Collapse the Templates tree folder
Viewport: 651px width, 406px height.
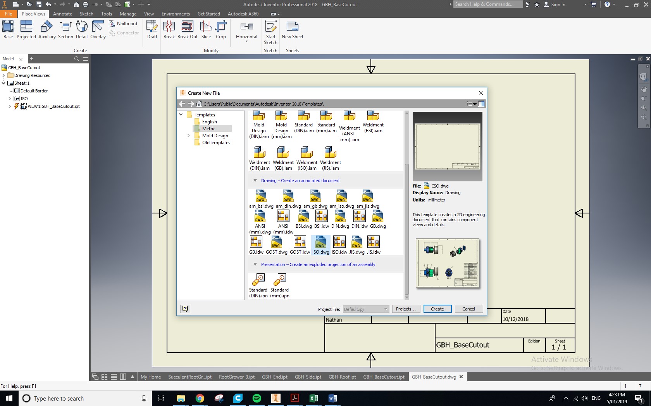pos(181,114)
